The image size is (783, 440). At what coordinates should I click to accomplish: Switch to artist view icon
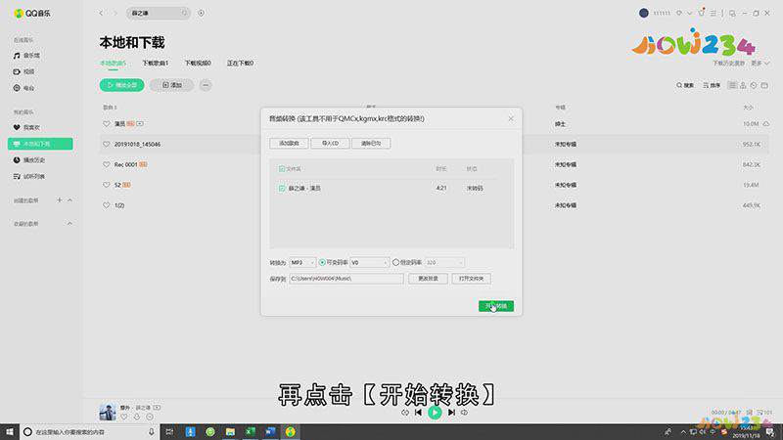(743, 85)
